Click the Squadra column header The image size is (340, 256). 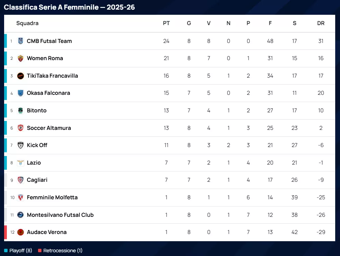27,23
